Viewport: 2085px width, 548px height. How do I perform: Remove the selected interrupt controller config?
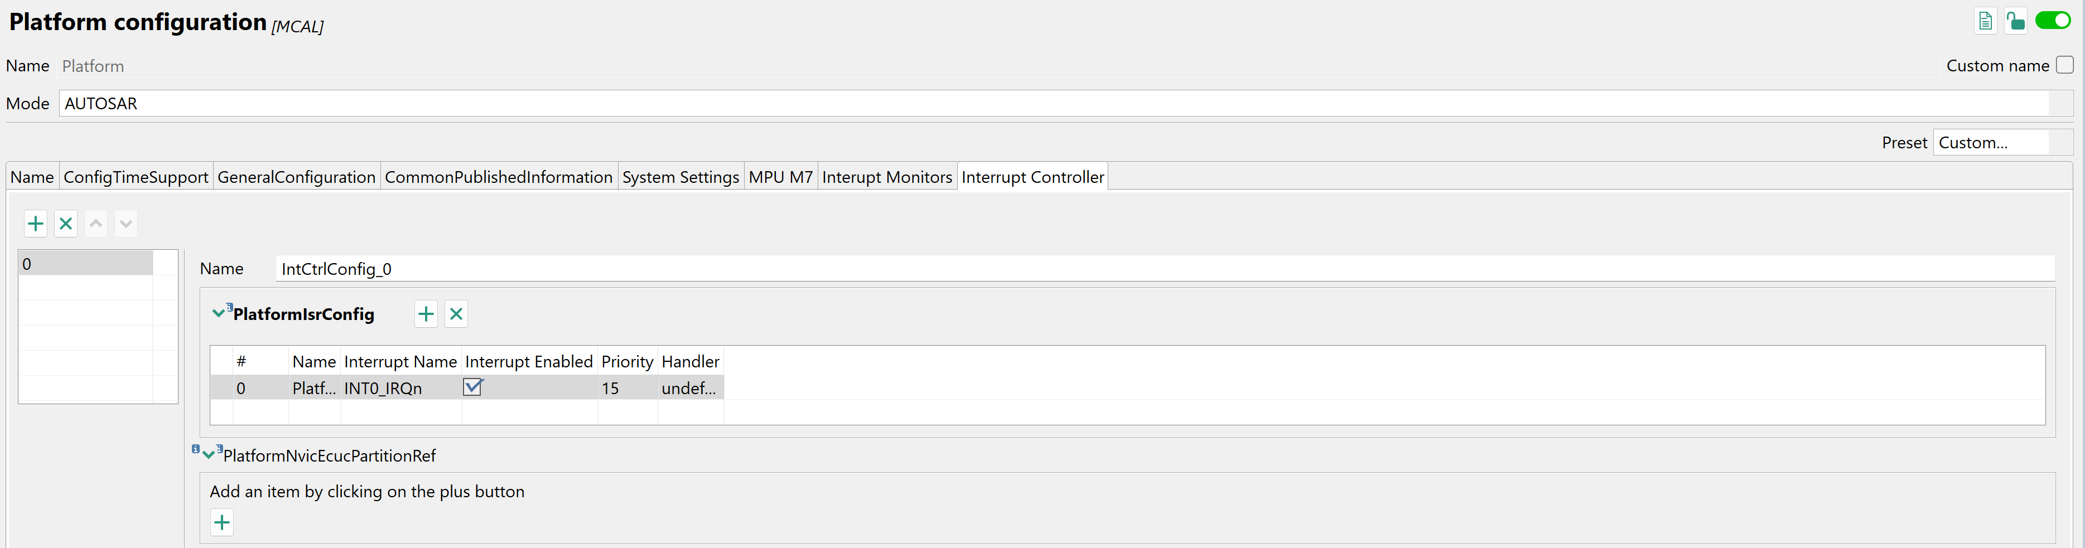pyautogui.click(x=66, y=224)
